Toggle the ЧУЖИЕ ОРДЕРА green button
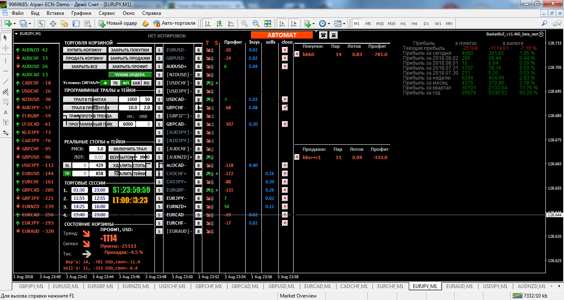This screenshot has width=564, height=300. (x=130, y=75)
